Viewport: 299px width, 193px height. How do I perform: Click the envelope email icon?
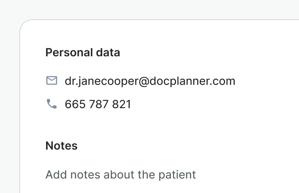point(52,81)
